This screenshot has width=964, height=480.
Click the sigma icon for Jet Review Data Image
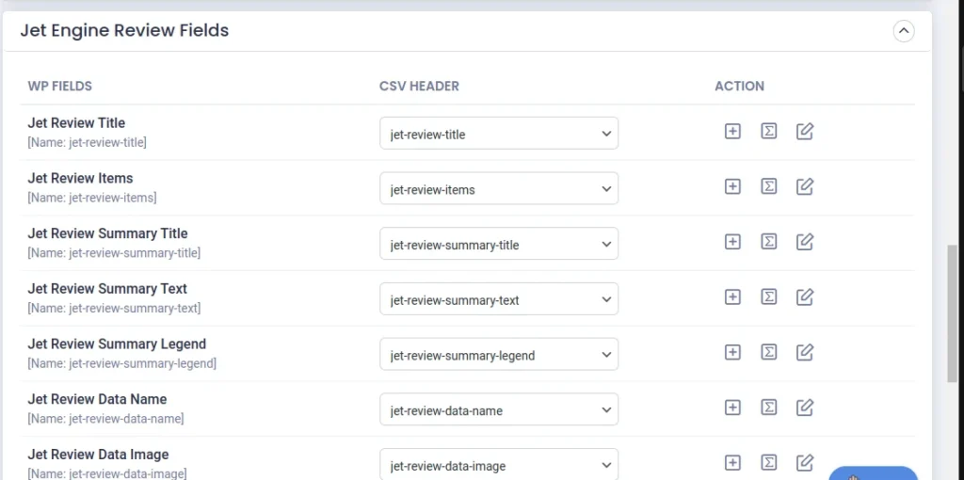click(768, 462)
